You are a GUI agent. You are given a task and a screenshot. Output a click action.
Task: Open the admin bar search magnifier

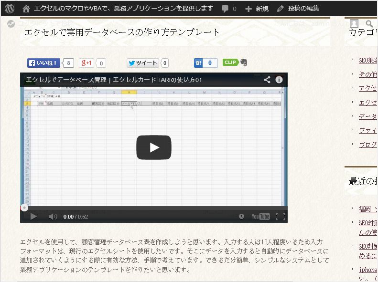tap(369, 23)
